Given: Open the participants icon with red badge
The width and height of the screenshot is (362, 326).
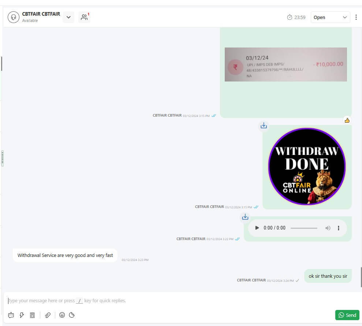Looking at the screenshot, I should 84,17.
